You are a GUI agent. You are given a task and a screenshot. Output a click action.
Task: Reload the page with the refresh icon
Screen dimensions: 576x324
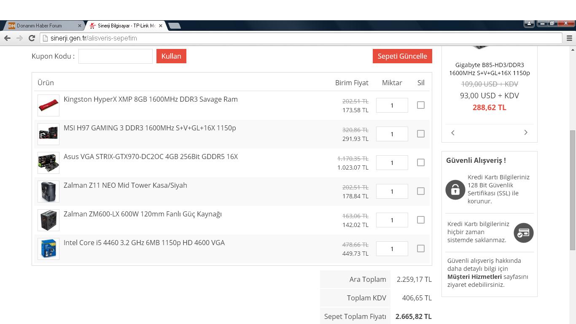[x=32, y=38]
